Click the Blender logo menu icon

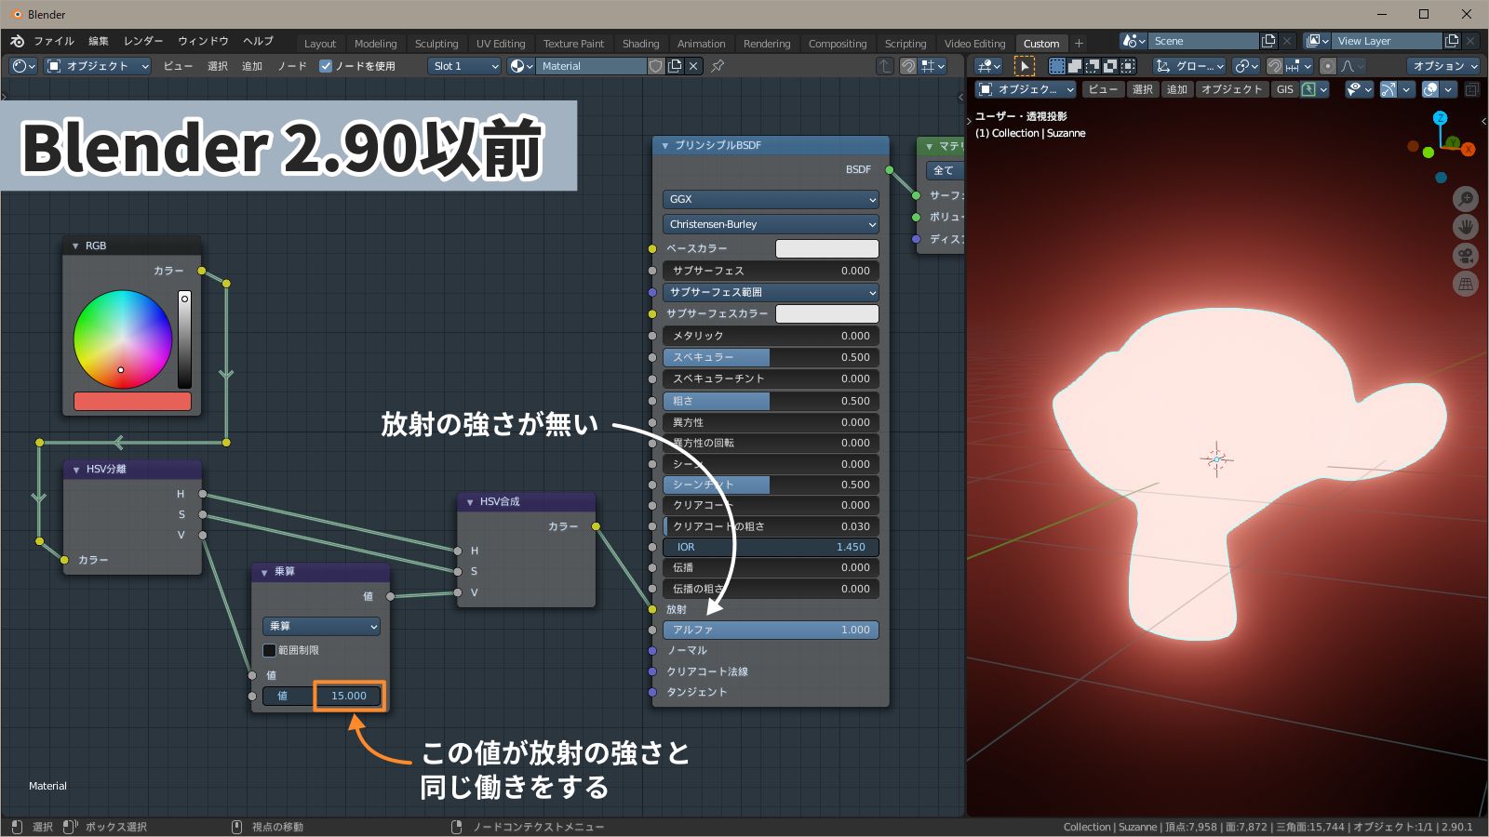click(x=17, y=42)
